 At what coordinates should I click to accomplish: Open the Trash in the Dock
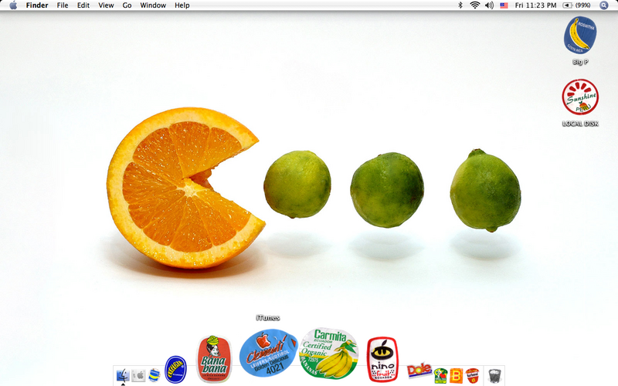[494, 375]
